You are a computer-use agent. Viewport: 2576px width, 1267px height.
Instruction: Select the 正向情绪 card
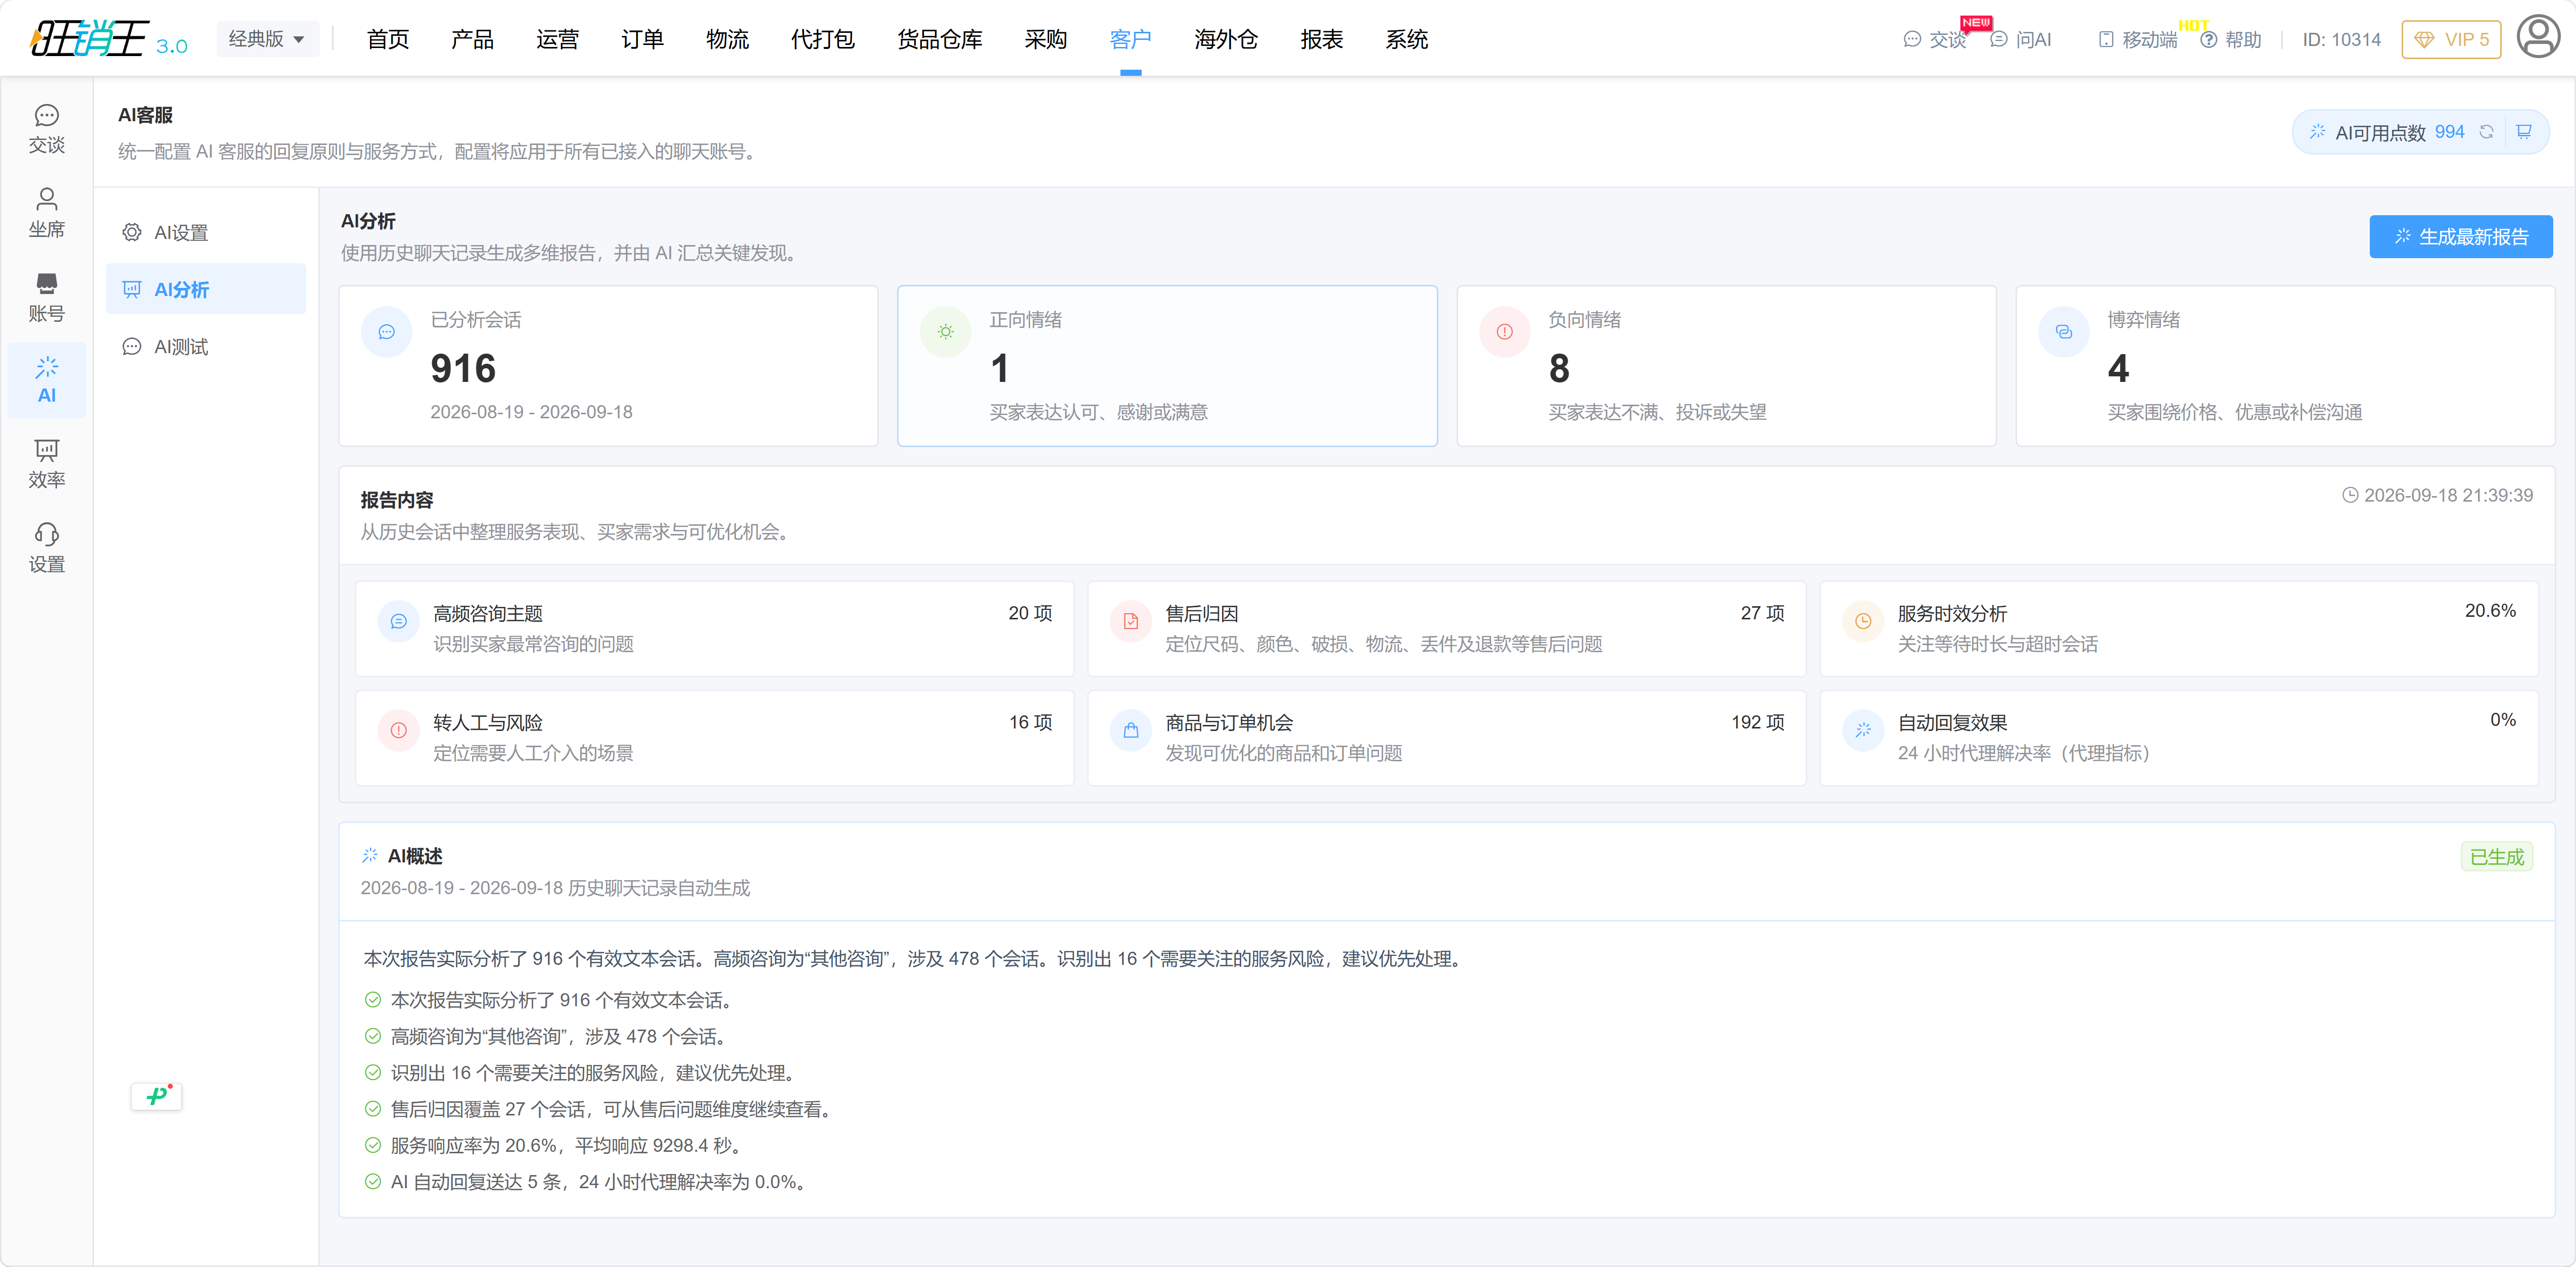point(1167,366)
